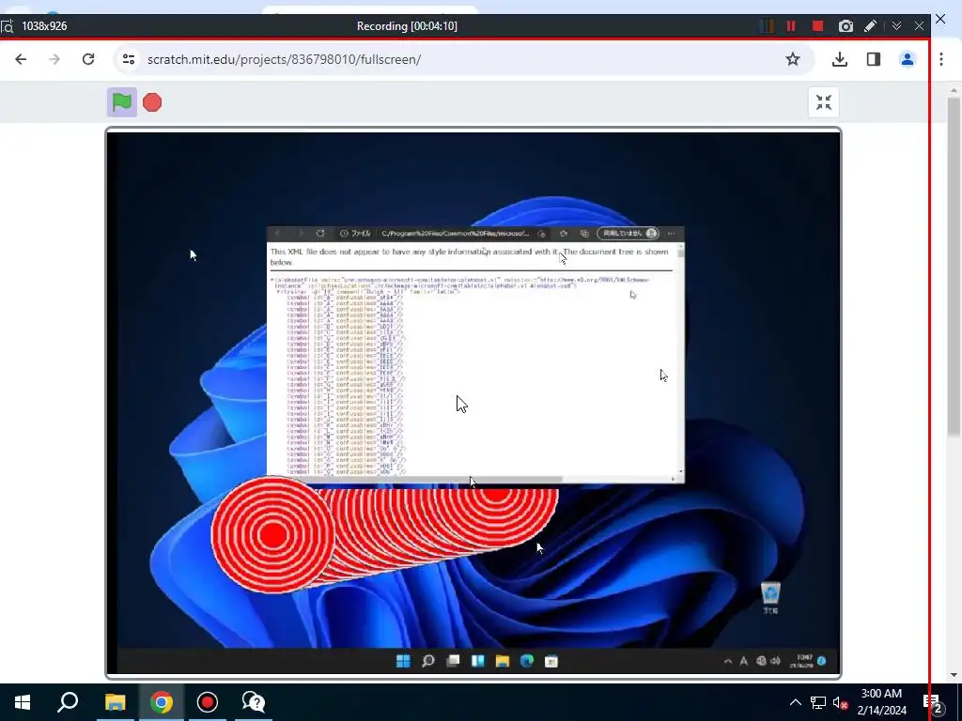
Task: View site information for scratch.mit.edu
Action: coord(128,59)
